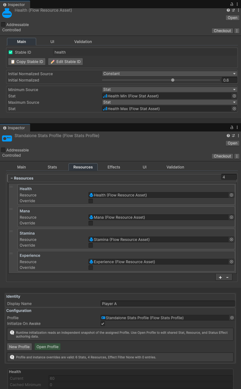Open the menu next to the top Checkout button
Viewport: 241px width, 389px height.
pyautogui.click(x=237, y=31)
